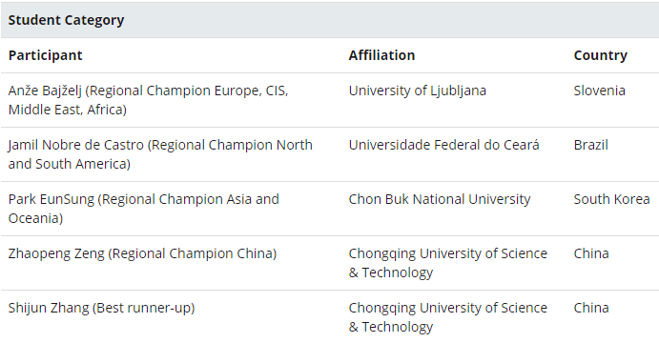This screenshot has height=343, width=659.
Task: Click Universidade Federal do Ceará cell
Action: pos(443,145)
